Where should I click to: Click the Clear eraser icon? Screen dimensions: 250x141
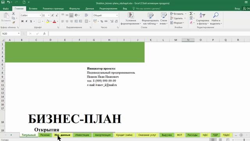coord(191,23)
